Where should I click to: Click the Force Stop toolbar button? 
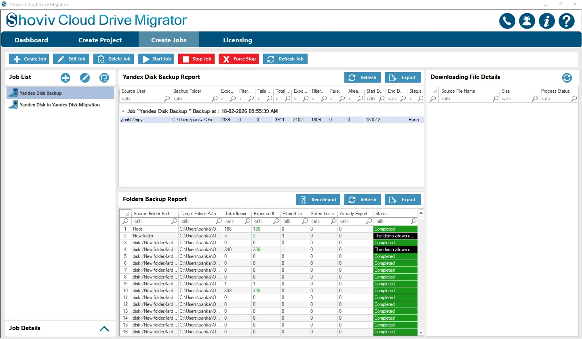coord(239,59)
